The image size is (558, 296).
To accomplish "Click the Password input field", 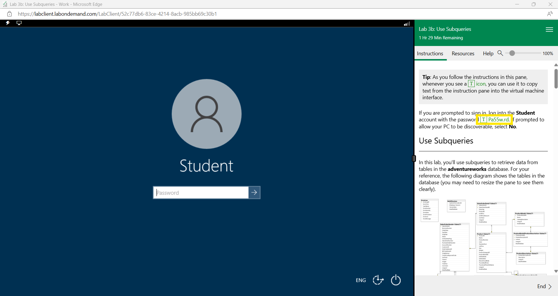I will (x=201, y=192).
